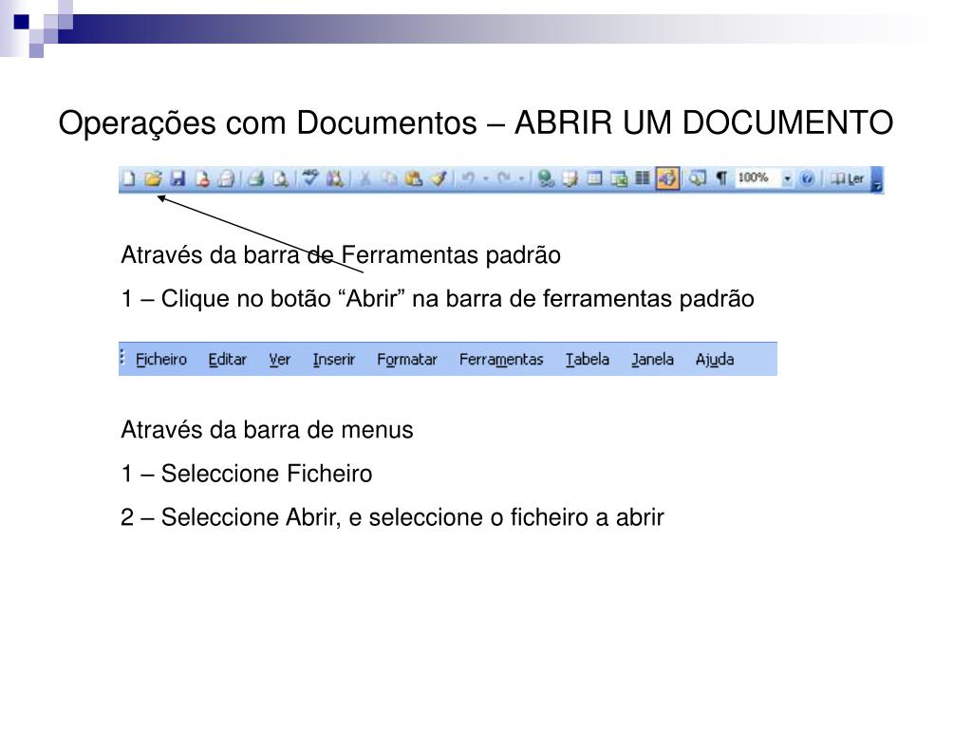Click the New blank document icon

(x=128, y=178)
